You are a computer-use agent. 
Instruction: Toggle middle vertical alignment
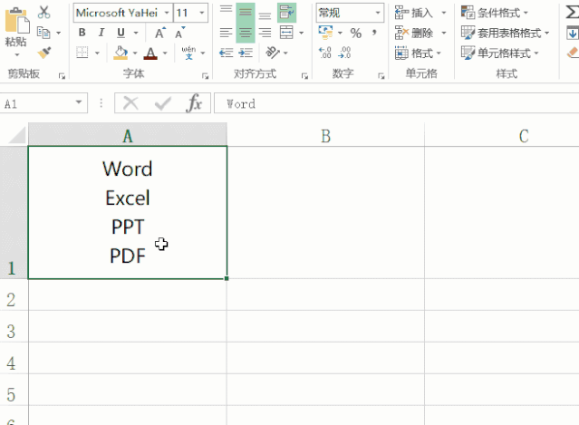coord(246,12)
